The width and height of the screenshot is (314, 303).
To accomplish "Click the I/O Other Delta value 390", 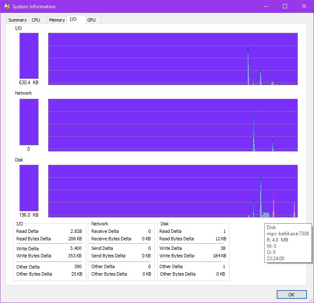I will point(78,266).
